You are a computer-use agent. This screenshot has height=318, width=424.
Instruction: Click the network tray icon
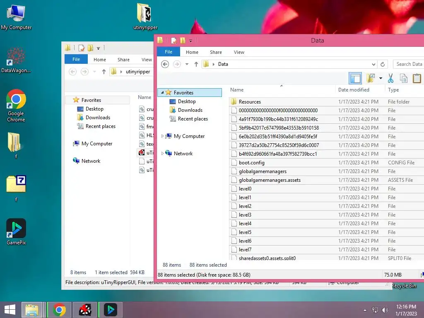click(375, 310)
